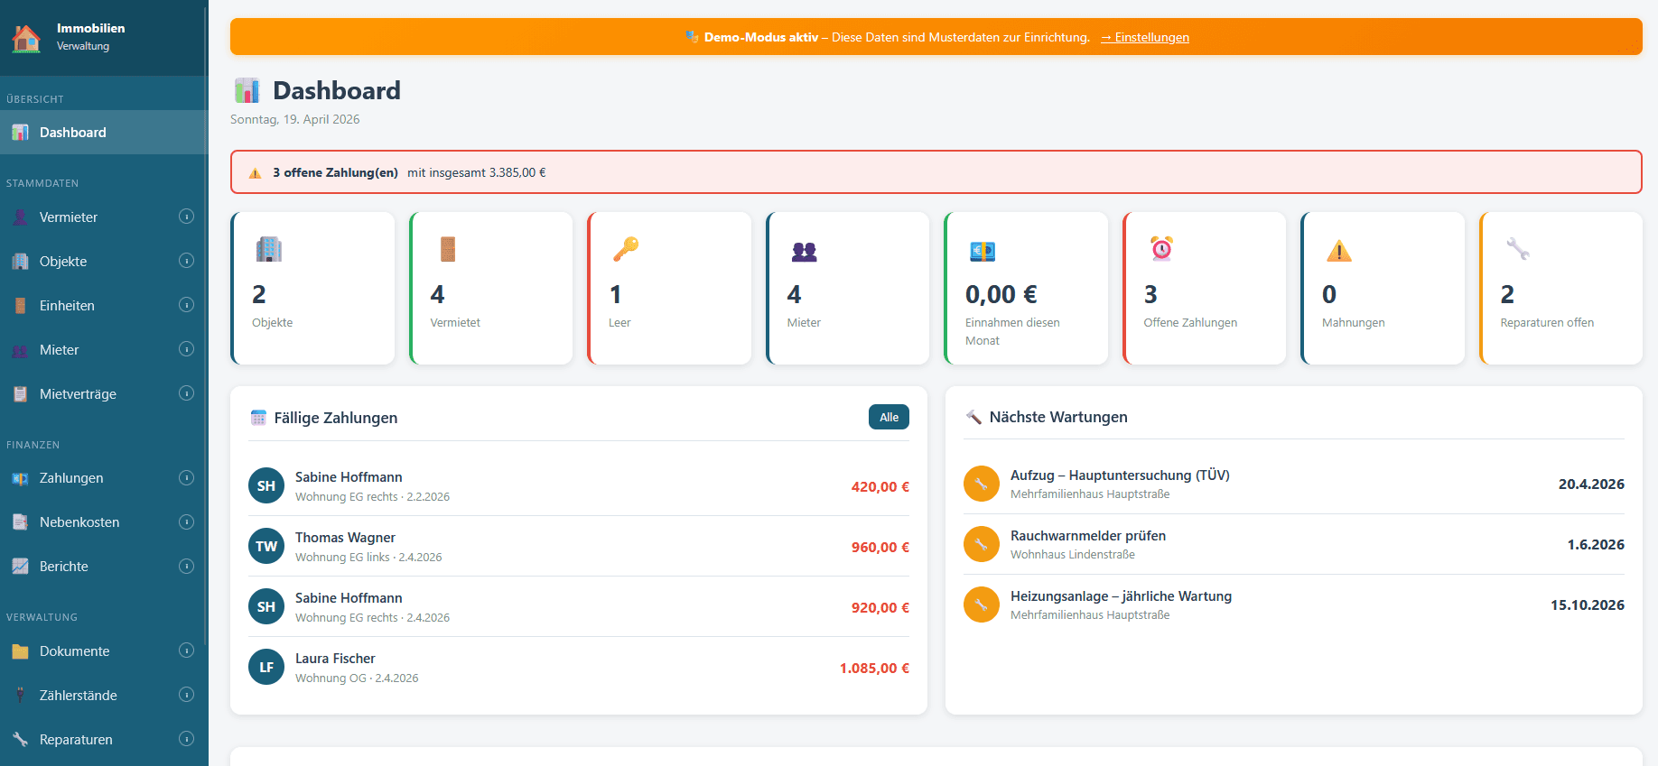The height and width of the screenshot is (766, 1658).
Task: Open the Aufzug Hauptuntersuchung maintenance entry
Action: (1293, 485)
